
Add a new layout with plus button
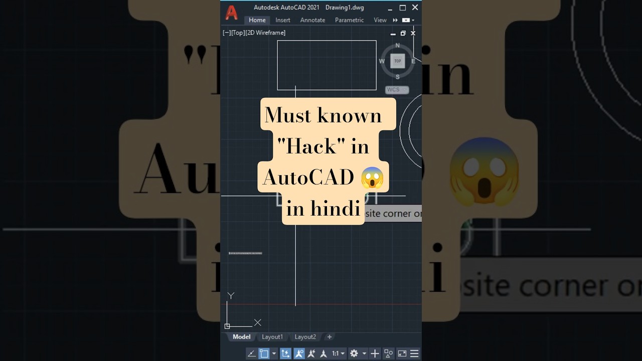(x=329, y=337)
